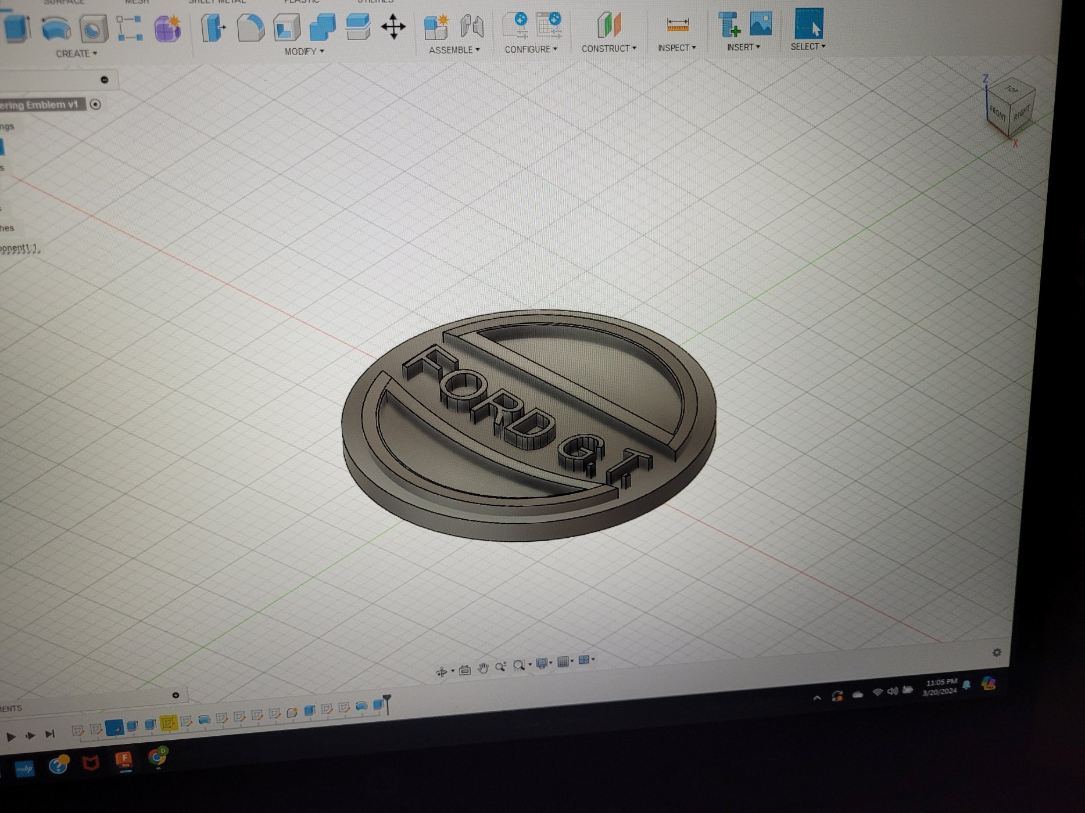
Task: Click the Insert McMaster-Carr bolt icon
Action: [x=728, y=24]
